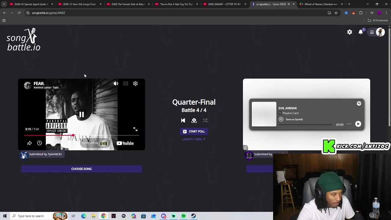Save EVILJORDAN on Spotify

pos(291,119)
